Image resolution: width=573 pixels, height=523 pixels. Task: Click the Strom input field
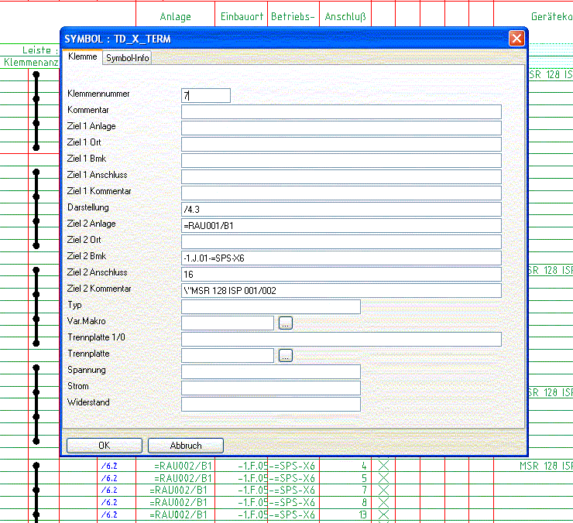pos(271,388)
